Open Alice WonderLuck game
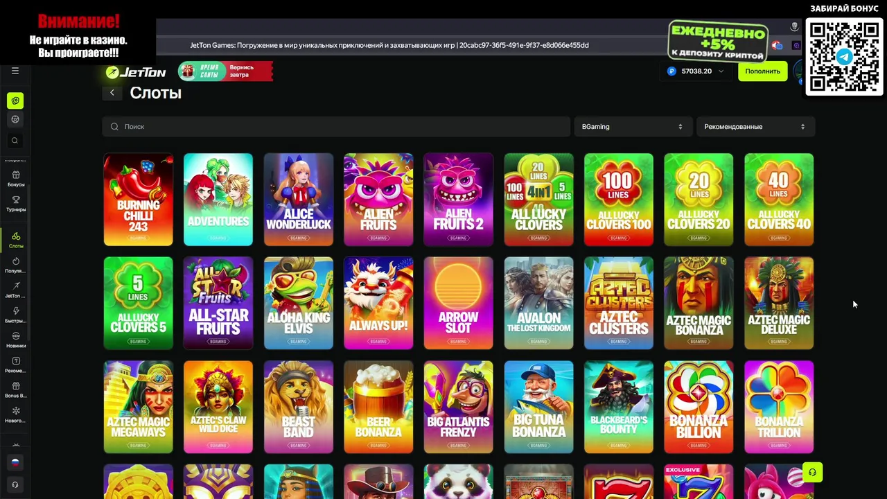The width and height of the screenshot is (887, 499). tap(299, 200)
